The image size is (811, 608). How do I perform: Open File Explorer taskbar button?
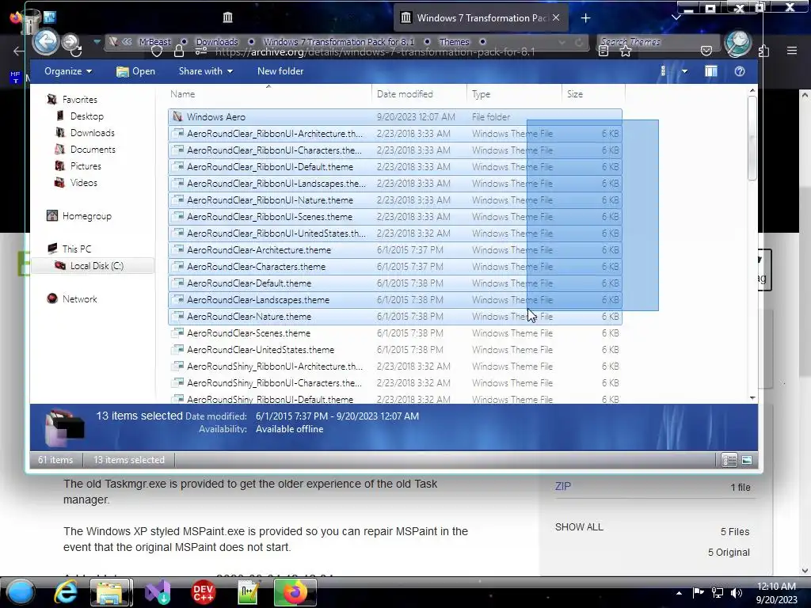(111, 592)
